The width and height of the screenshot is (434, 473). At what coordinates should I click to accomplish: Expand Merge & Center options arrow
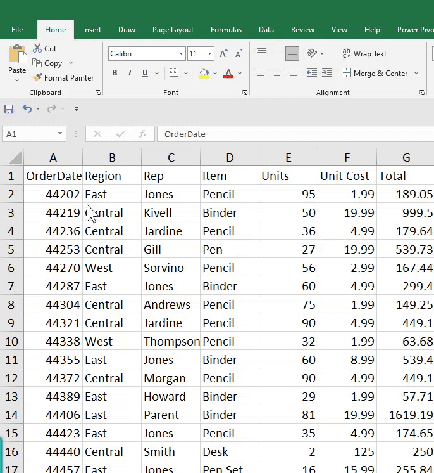416,74
